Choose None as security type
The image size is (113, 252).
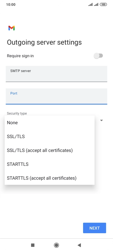(x=50, y=122)
